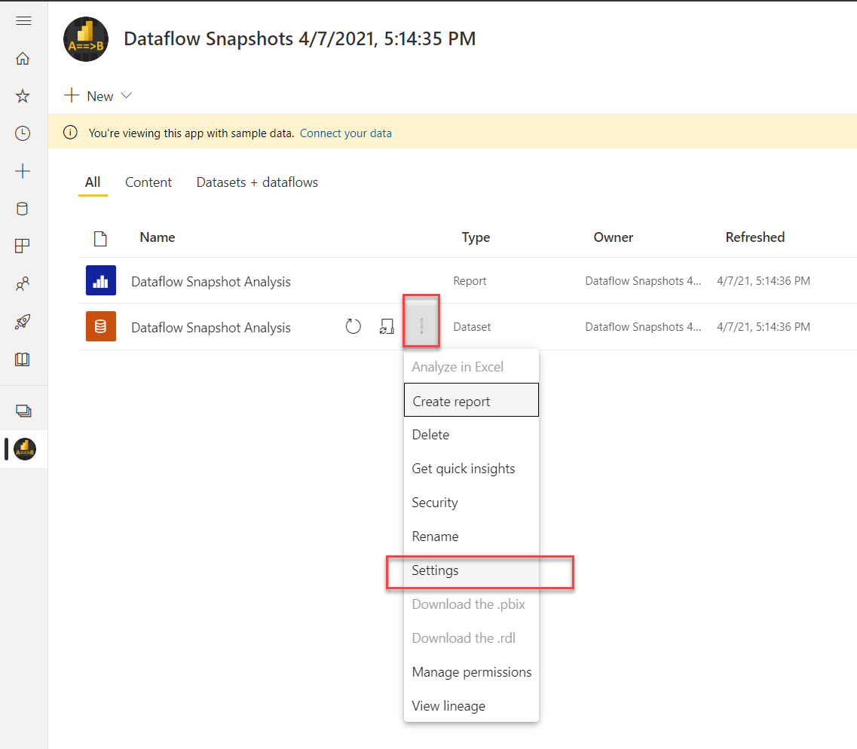Click the 'Dataset' type cell

click(472, 327)
